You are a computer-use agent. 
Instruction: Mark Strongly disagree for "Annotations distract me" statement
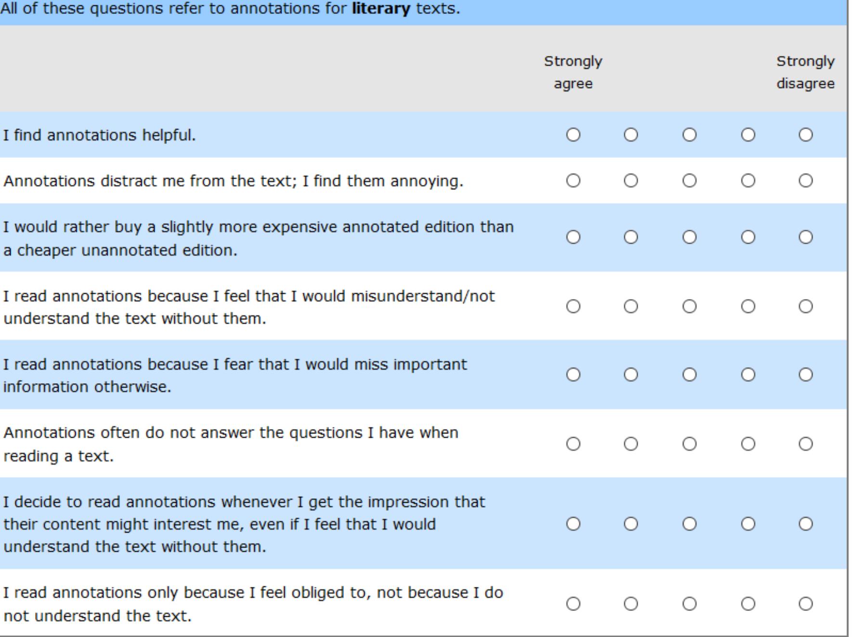point(806,181)
